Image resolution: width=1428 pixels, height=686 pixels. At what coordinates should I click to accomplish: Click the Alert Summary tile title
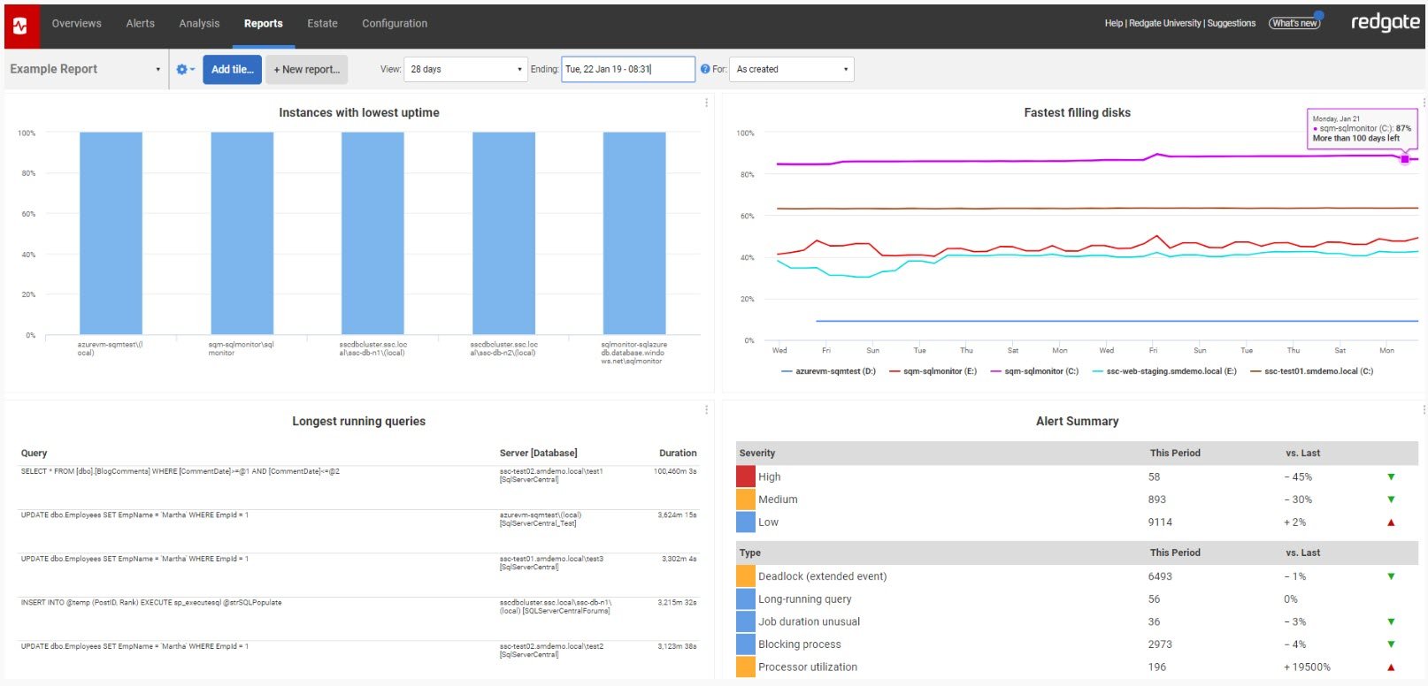(1077, 421)
